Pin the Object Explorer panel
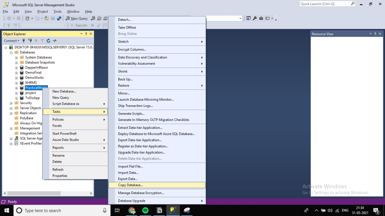Image resolution: width=385 pixels, height=216 pixels. click(86, 34)
